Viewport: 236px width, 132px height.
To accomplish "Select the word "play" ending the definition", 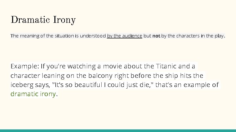I will [x=219, y=36].
